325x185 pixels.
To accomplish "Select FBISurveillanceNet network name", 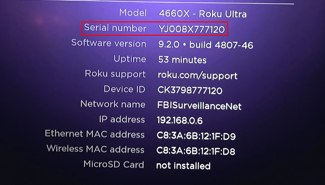I will 200,106.
